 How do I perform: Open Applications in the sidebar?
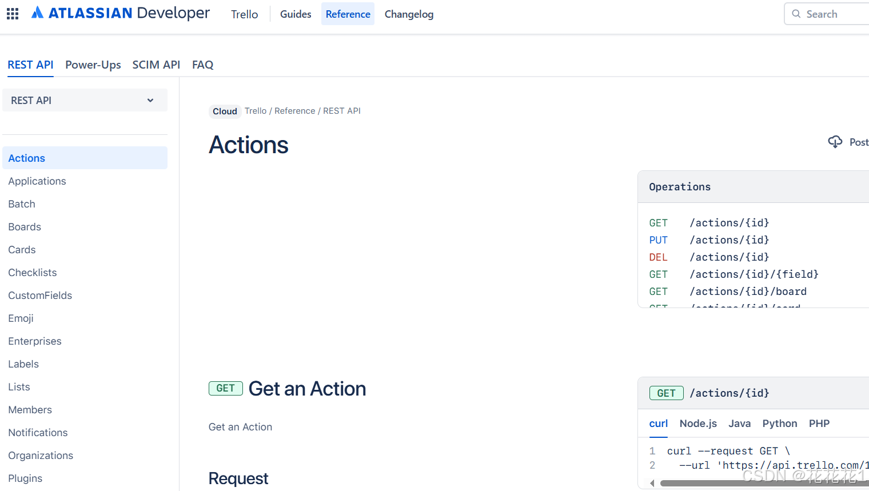(37, 181)
